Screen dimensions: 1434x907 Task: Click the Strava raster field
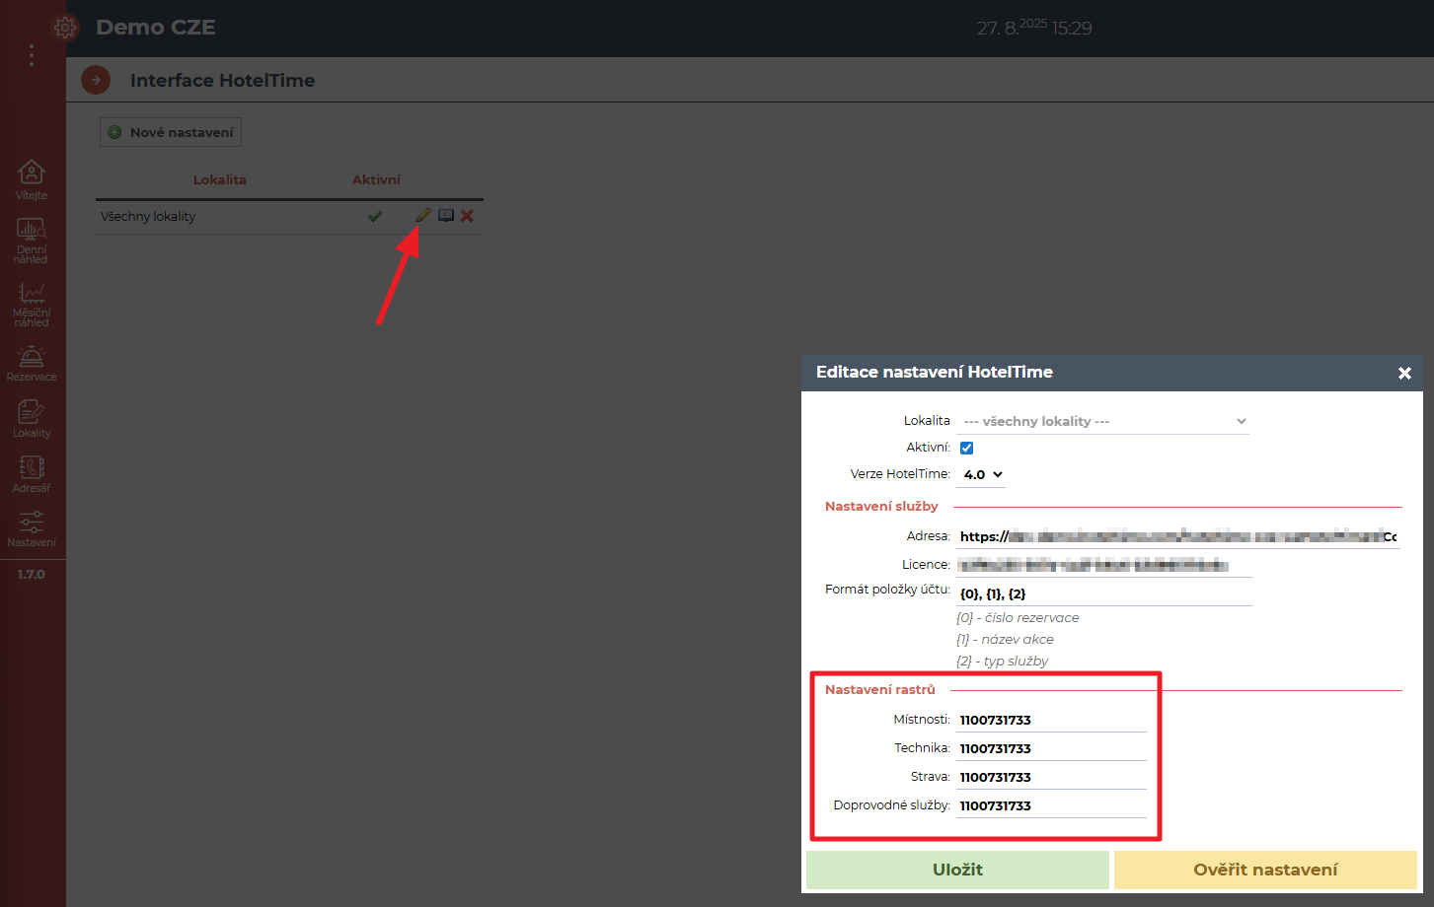[1052, 777]
